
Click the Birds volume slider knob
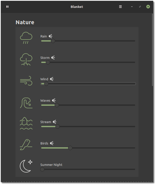pos(70,148)
